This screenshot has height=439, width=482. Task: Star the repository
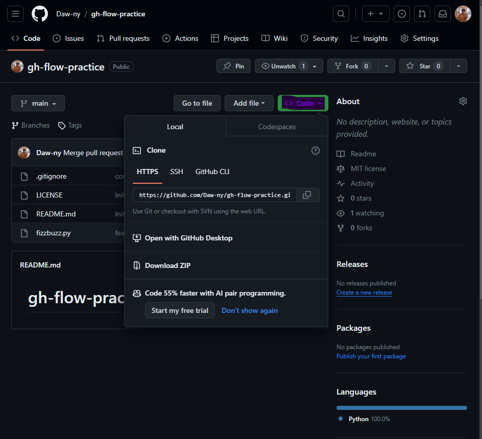click(x=424, y=66)
